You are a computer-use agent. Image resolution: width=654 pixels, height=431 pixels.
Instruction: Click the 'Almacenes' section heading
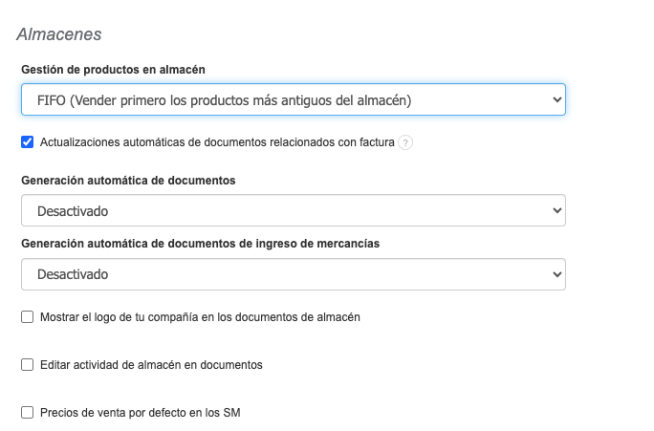pyautogui.click(x=59, y=34)
